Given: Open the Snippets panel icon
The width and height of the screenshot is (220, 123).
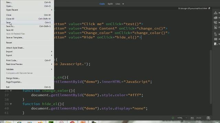Looking at the screenshot, I should click(216, 44).
